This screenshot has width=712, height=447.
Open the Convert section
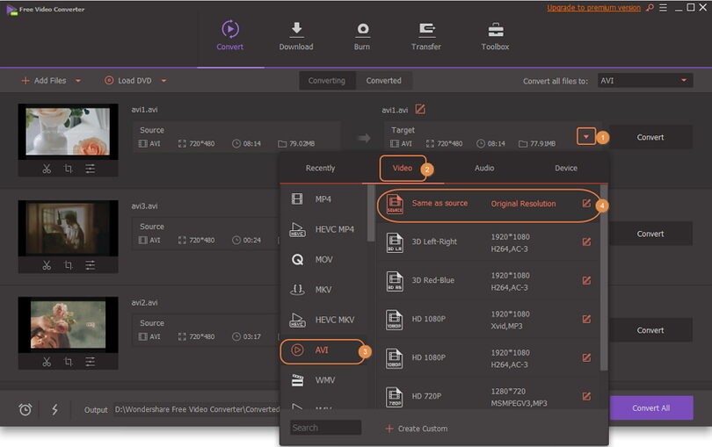[x=229, y=35]
